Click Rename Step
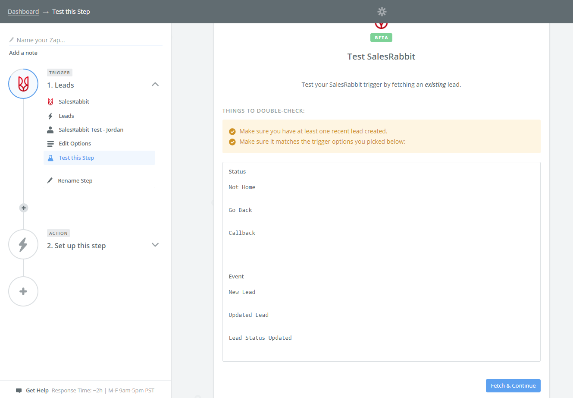 click(x=75, y=181)
